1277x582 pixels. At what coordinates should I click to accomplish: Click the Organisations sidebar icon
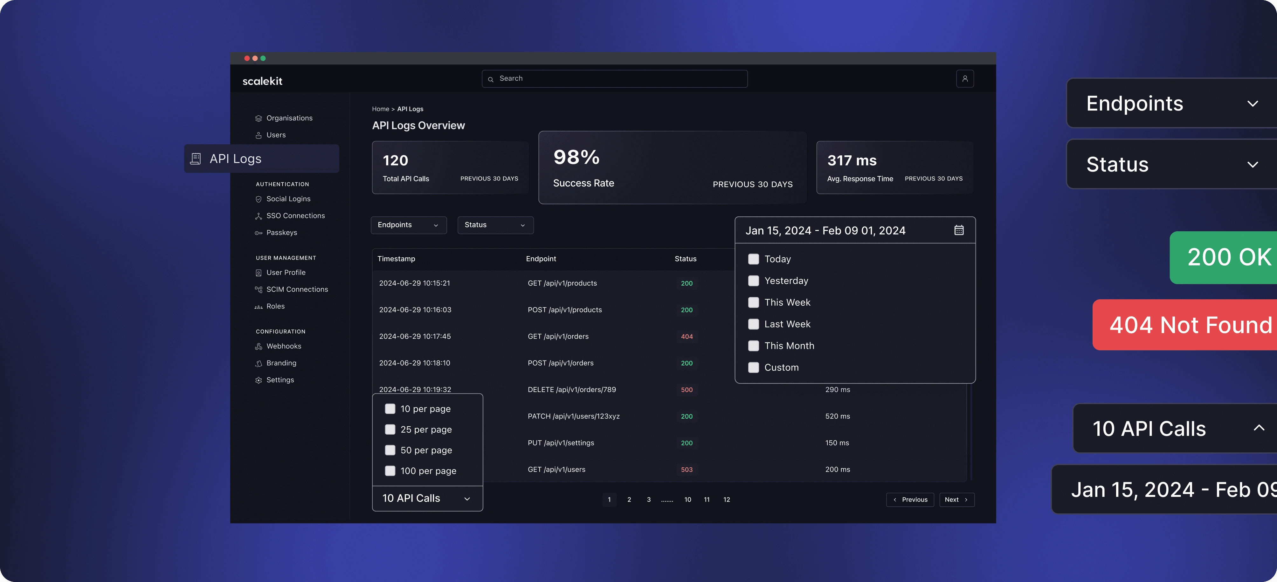(x=258, y=118)
